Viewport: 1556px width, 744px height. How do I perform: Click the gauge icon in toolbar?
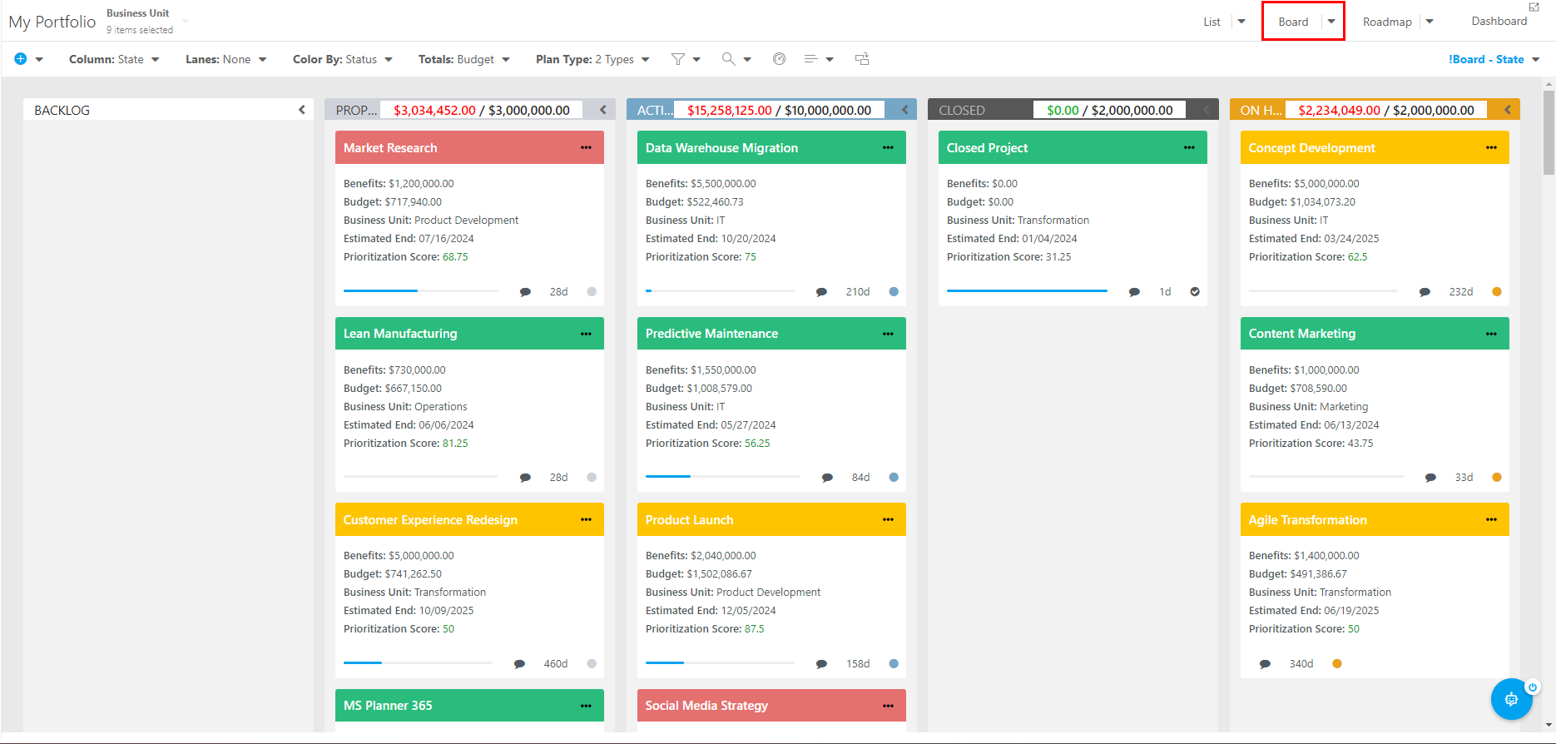click(x=779, y=59)
